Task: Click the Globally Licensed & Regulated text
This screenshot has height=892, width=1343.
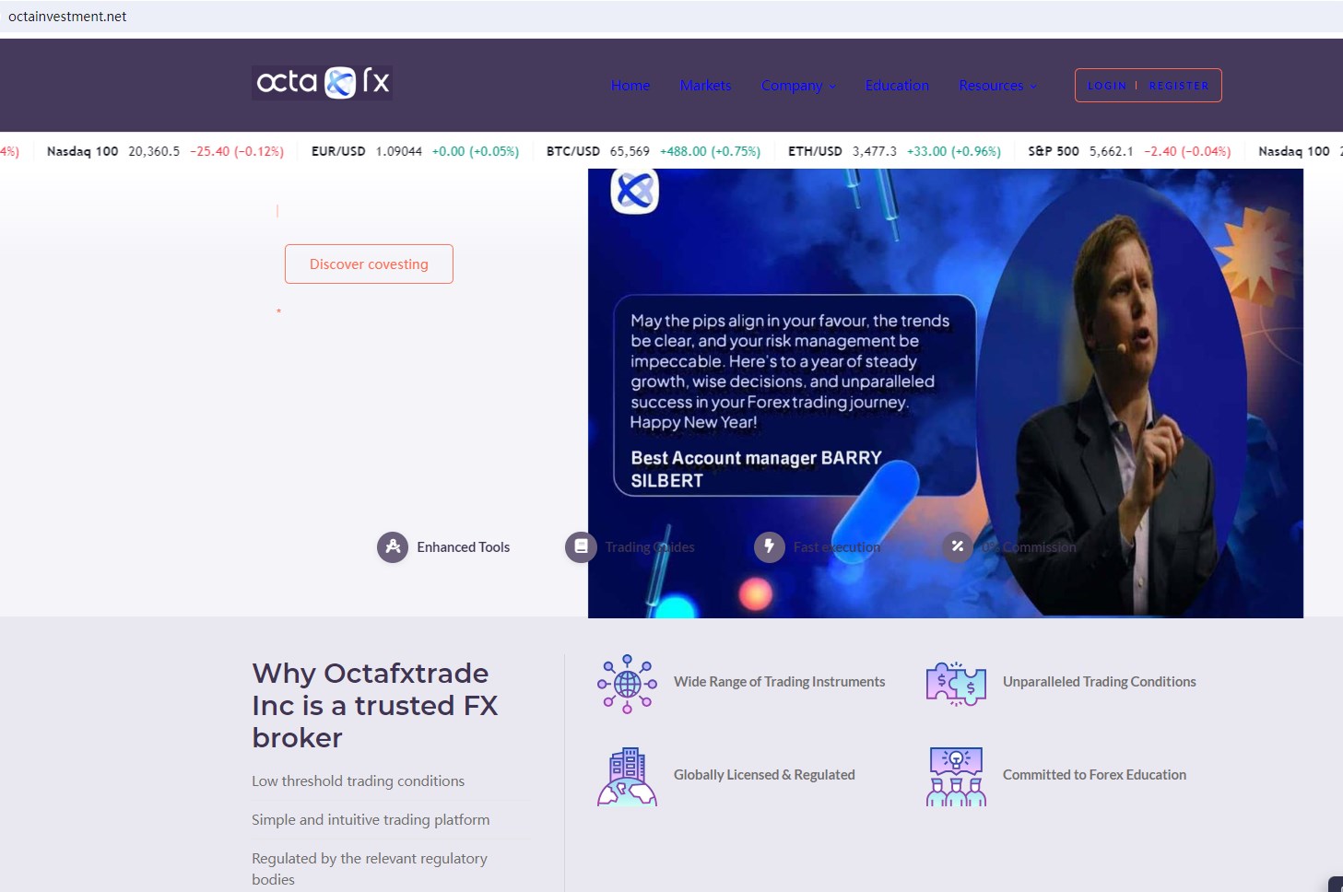Action: 764,775
